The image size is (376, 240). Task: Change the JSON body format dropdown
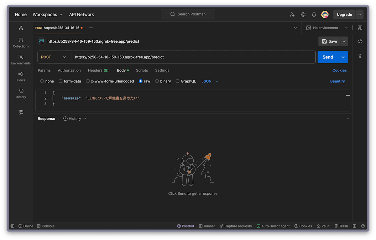[x=210, y=81]
